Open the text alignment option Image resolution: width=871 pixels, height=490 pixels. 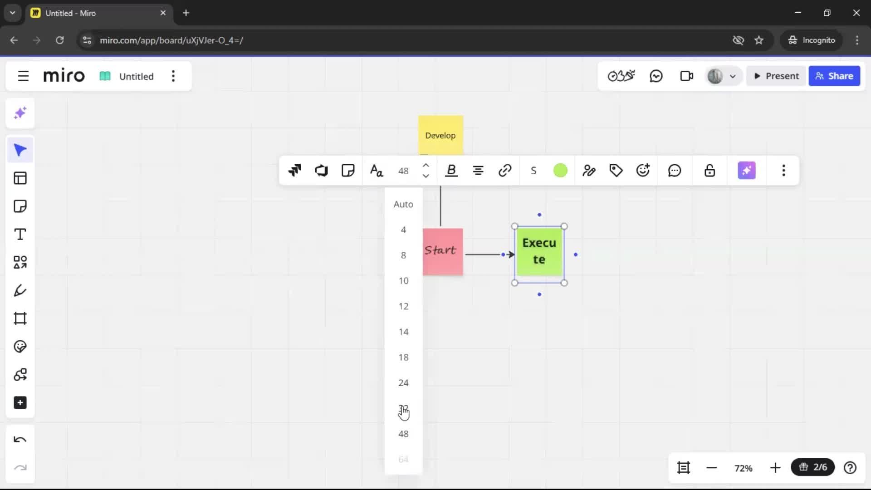point(478,171)
